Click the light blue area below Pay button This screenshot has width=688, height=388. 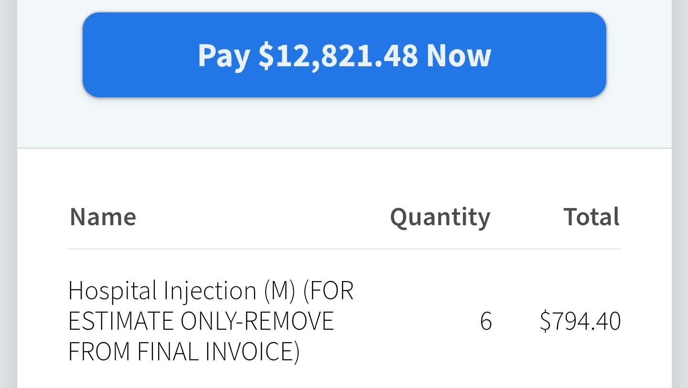pyautogui.click(x=344, y=124)
